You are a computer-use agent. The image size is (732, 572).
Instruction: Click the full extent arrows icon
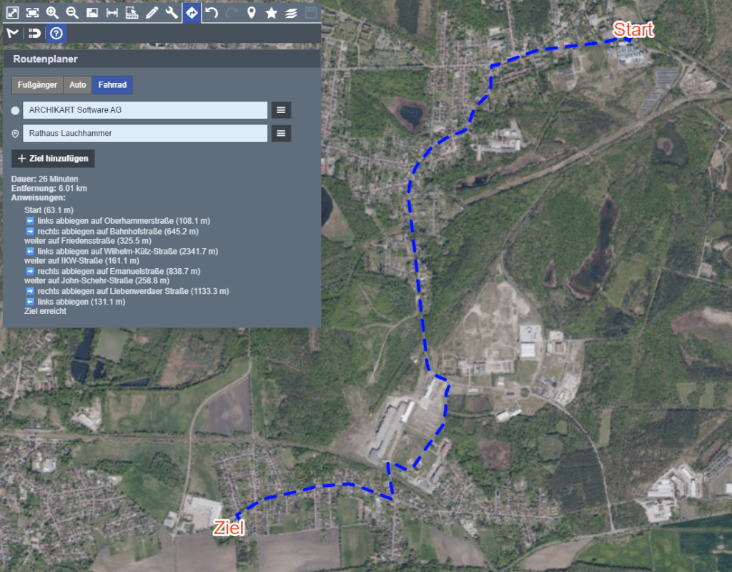coord(12,12)
